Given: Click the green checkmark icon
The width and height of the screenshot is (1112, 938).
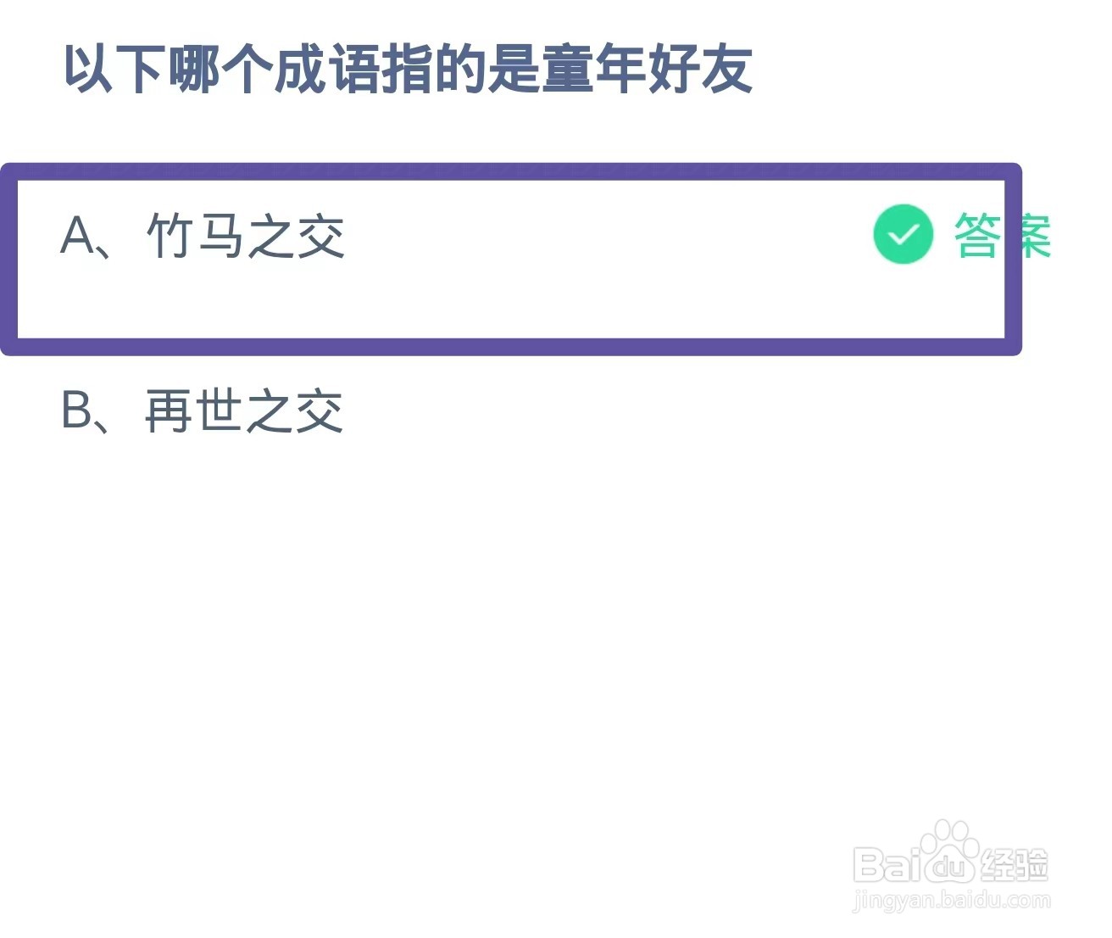Looking at the screenshot, I should click(903, 234).
